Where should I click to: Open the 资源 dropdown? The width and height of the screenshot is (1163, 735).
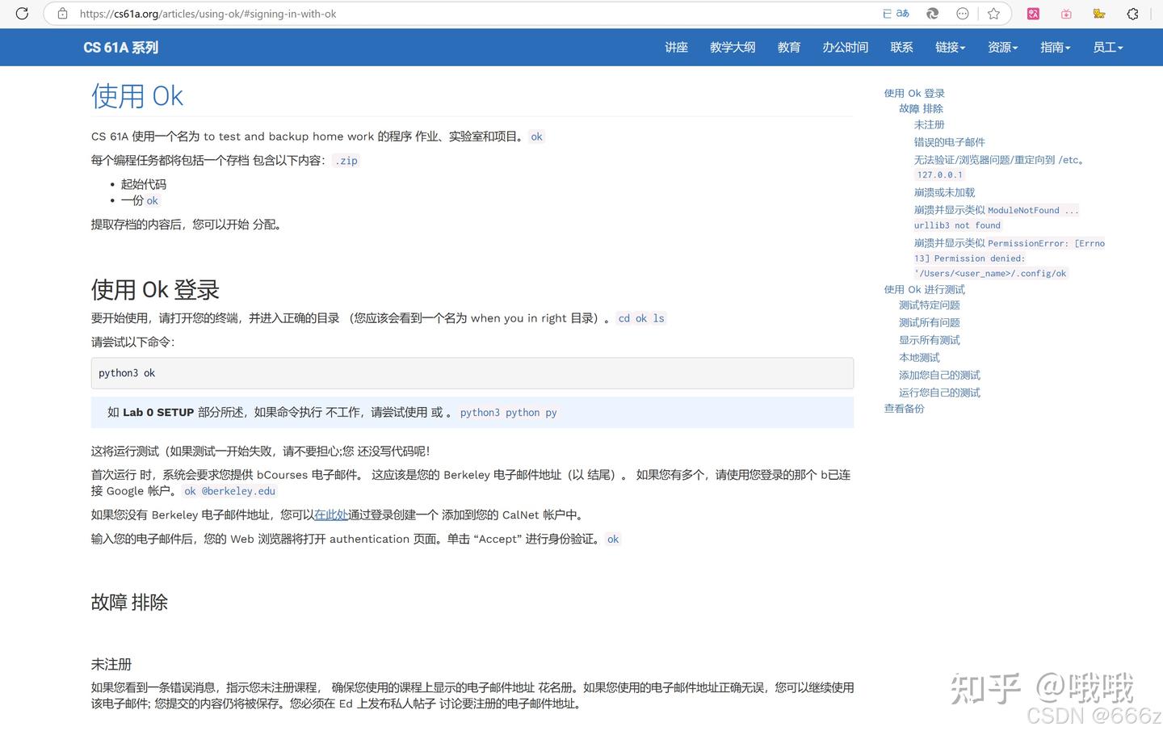1001,47
